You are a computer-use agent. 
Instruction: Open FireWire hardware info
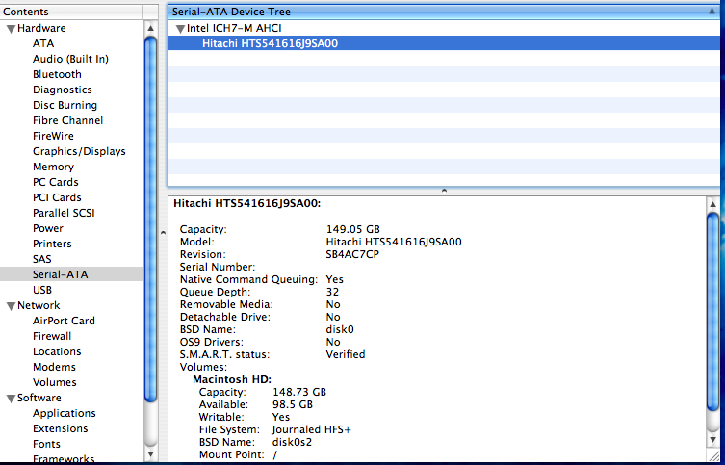[x=53, y=136]
